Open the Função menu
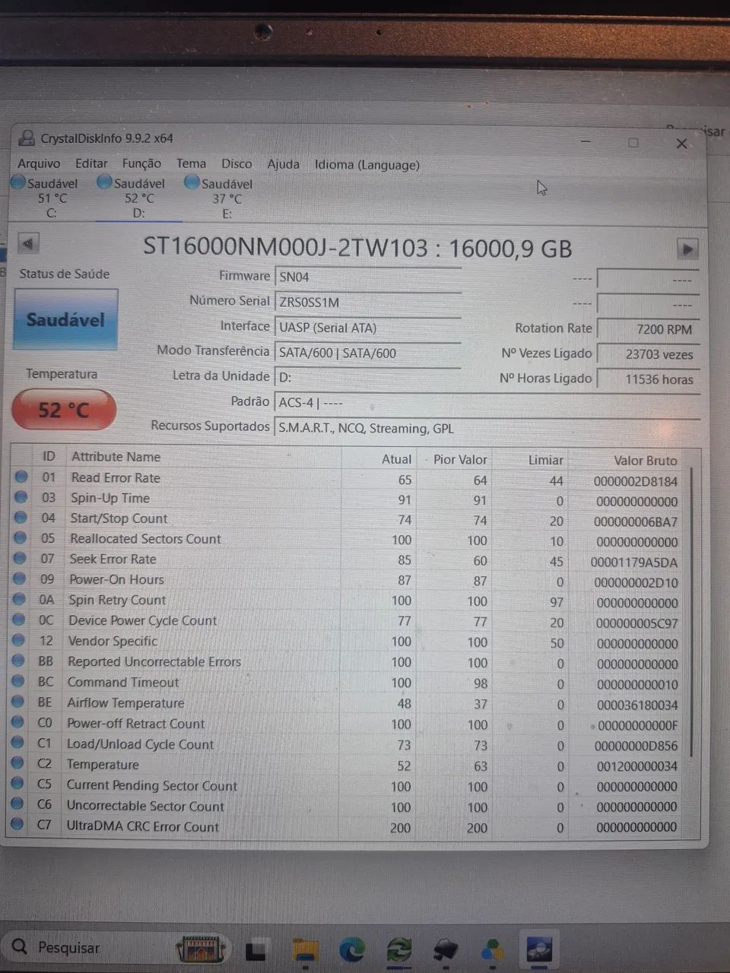The width and height of the screenshot is (730, 973). [x=141, y=163]
